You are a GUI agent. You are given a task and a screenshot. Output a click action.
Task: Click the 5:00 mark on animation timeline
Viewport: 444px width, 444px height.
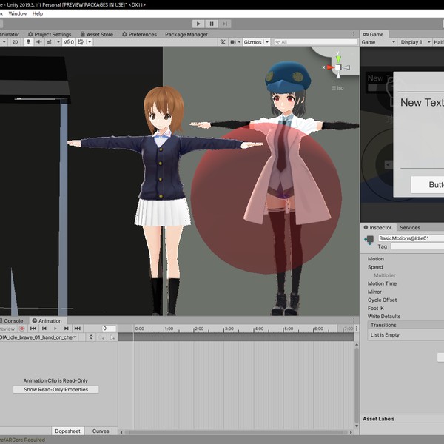tap(289, 329)
